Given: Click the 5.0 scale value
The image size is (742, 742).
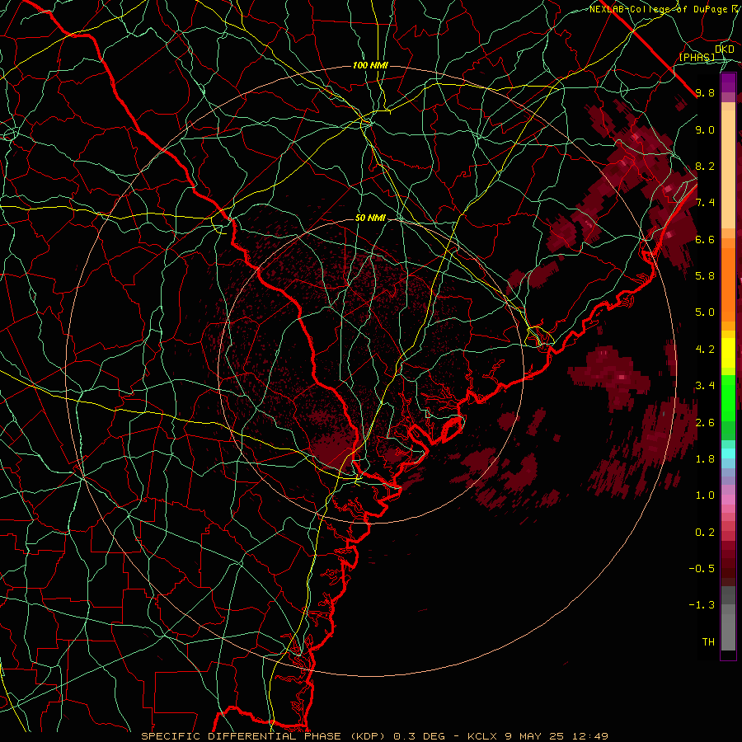Looking at the screenshot, I should (705, 312).
